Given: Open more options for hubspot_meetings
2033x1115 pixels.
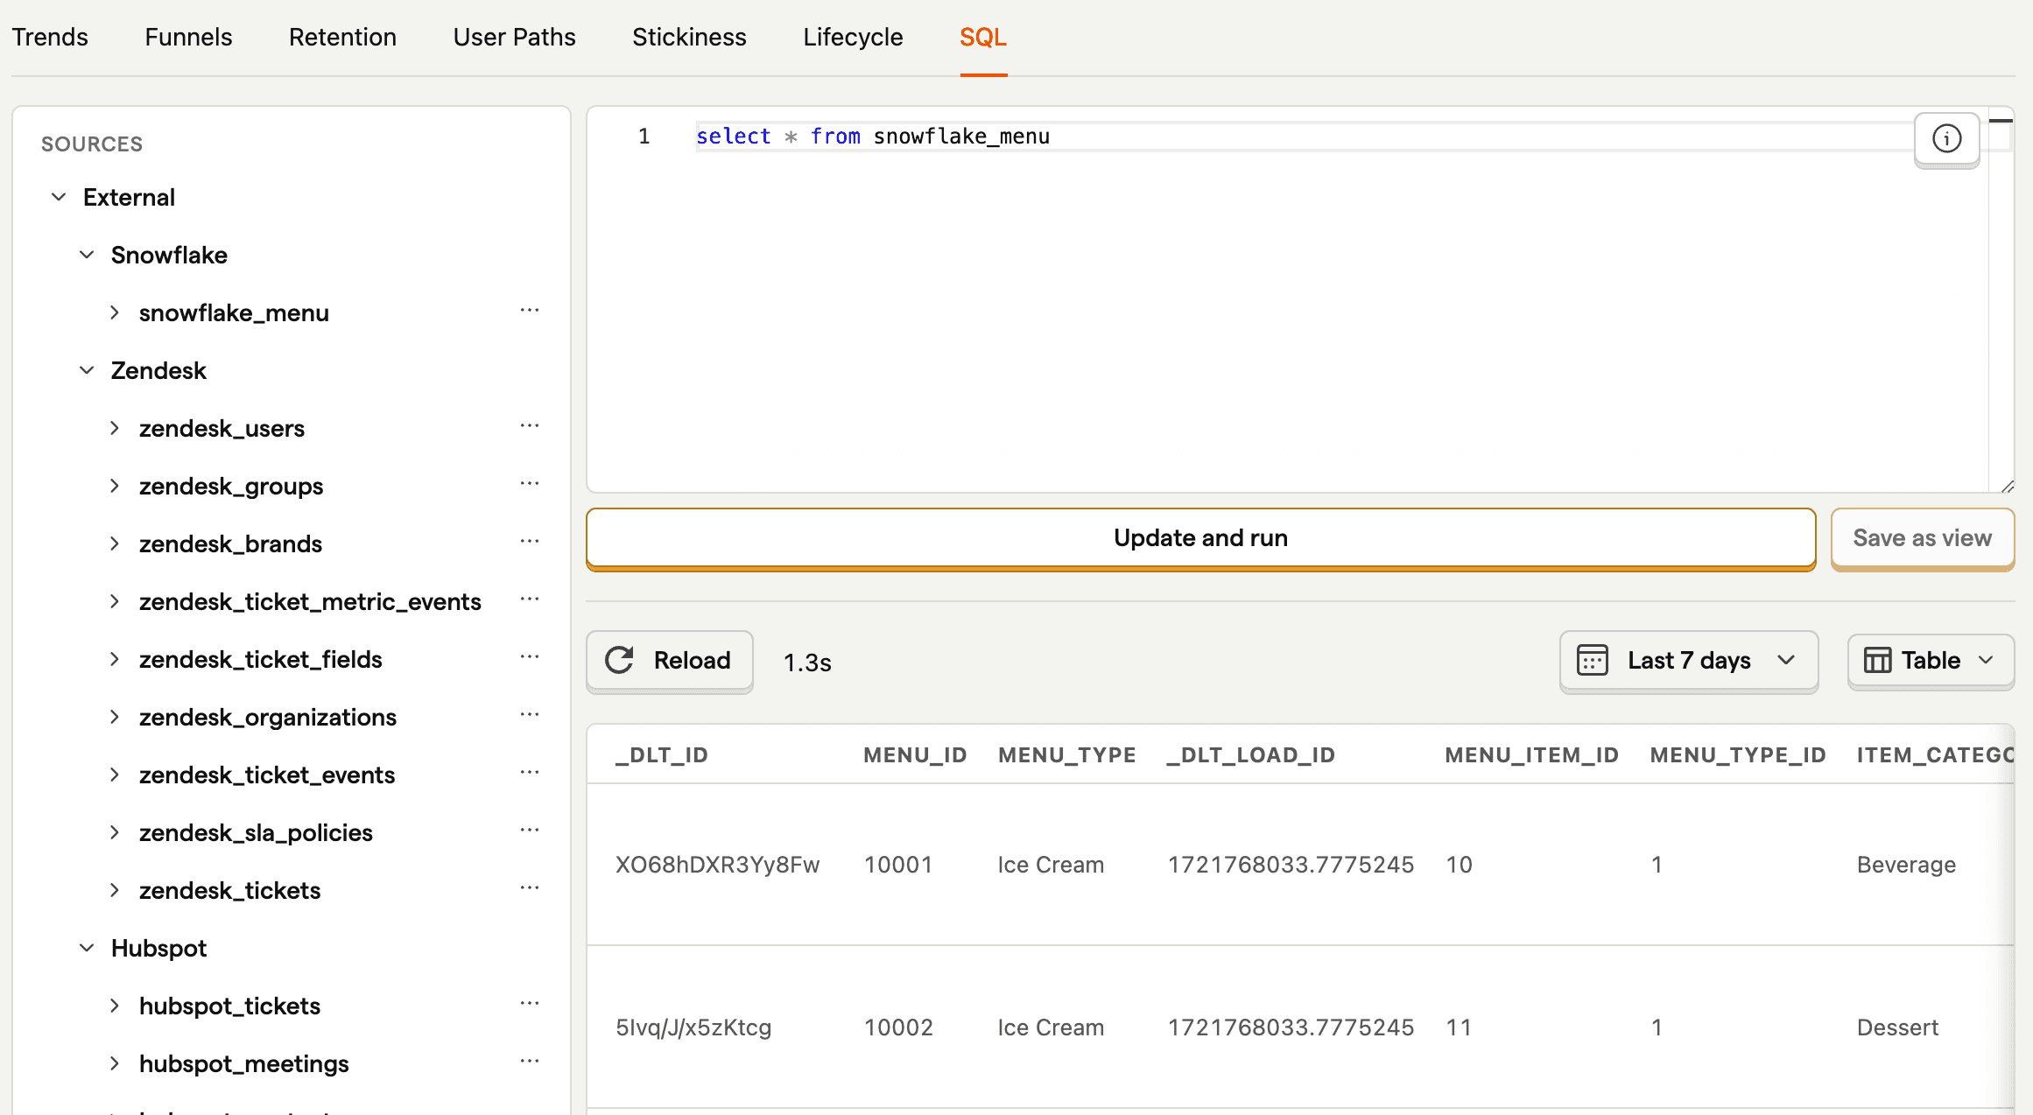Looking at the screenshot, I should [x=530, y=1062].
